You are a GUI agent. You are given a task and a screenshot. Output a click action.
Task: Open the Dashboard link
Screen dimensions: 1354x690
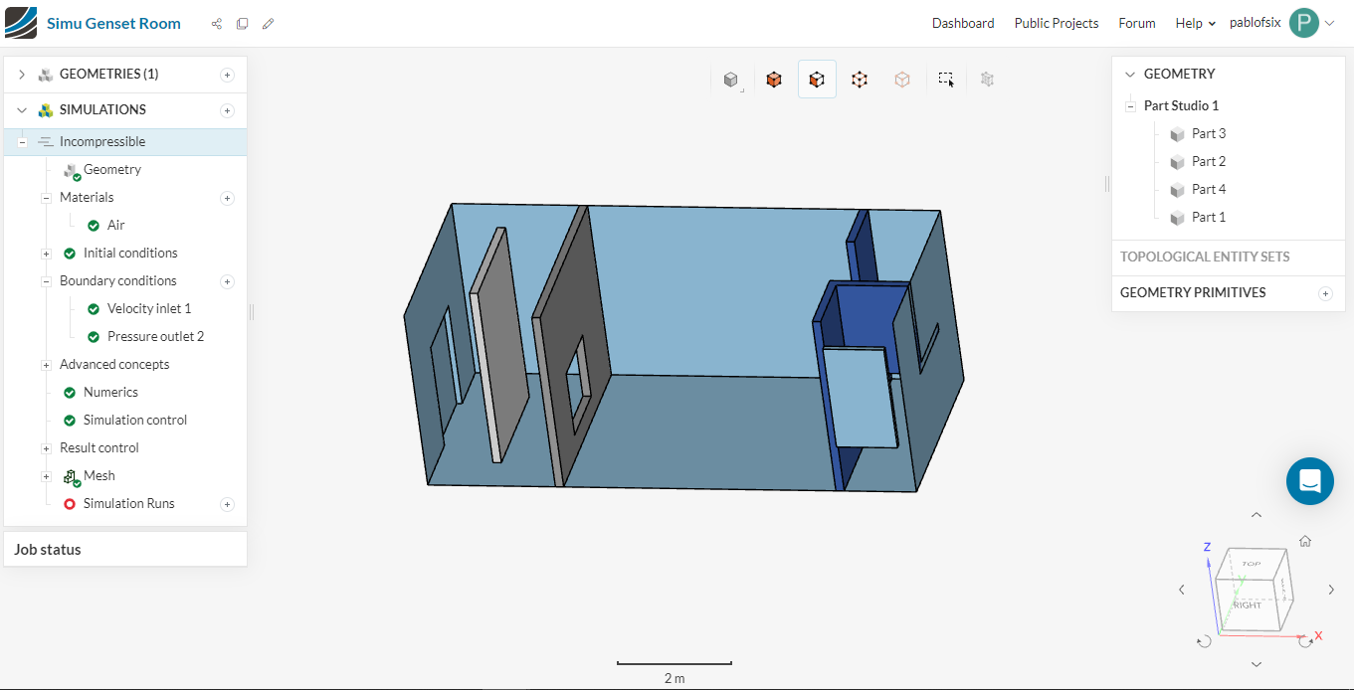point(962,23)
